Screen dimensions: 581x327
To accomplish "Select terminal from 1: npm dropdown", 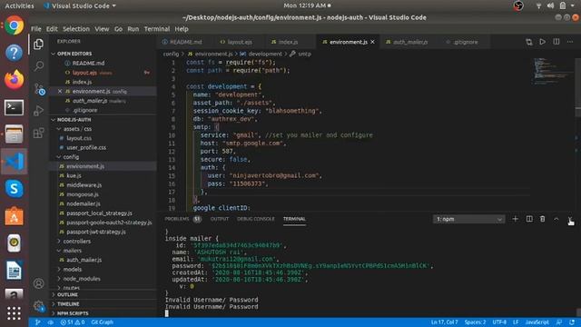I will (468, 219).
